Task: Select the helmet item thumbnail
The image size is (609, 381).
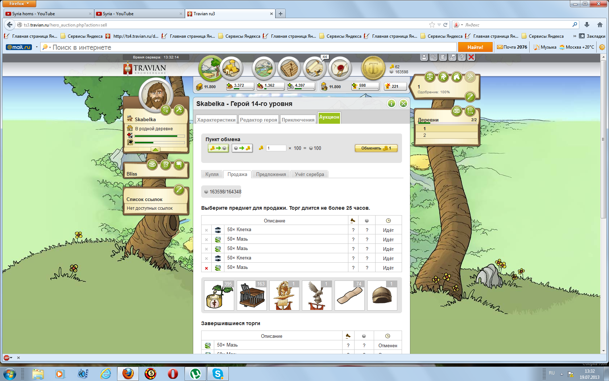Action: (x=382, y=295)
